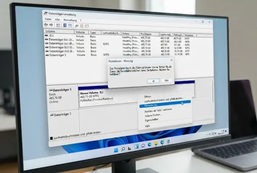Viewport: 257px width, 173px height.
Task: Close the Formatieren - Warnung dialog with X
Action: (x=171, y=60)
